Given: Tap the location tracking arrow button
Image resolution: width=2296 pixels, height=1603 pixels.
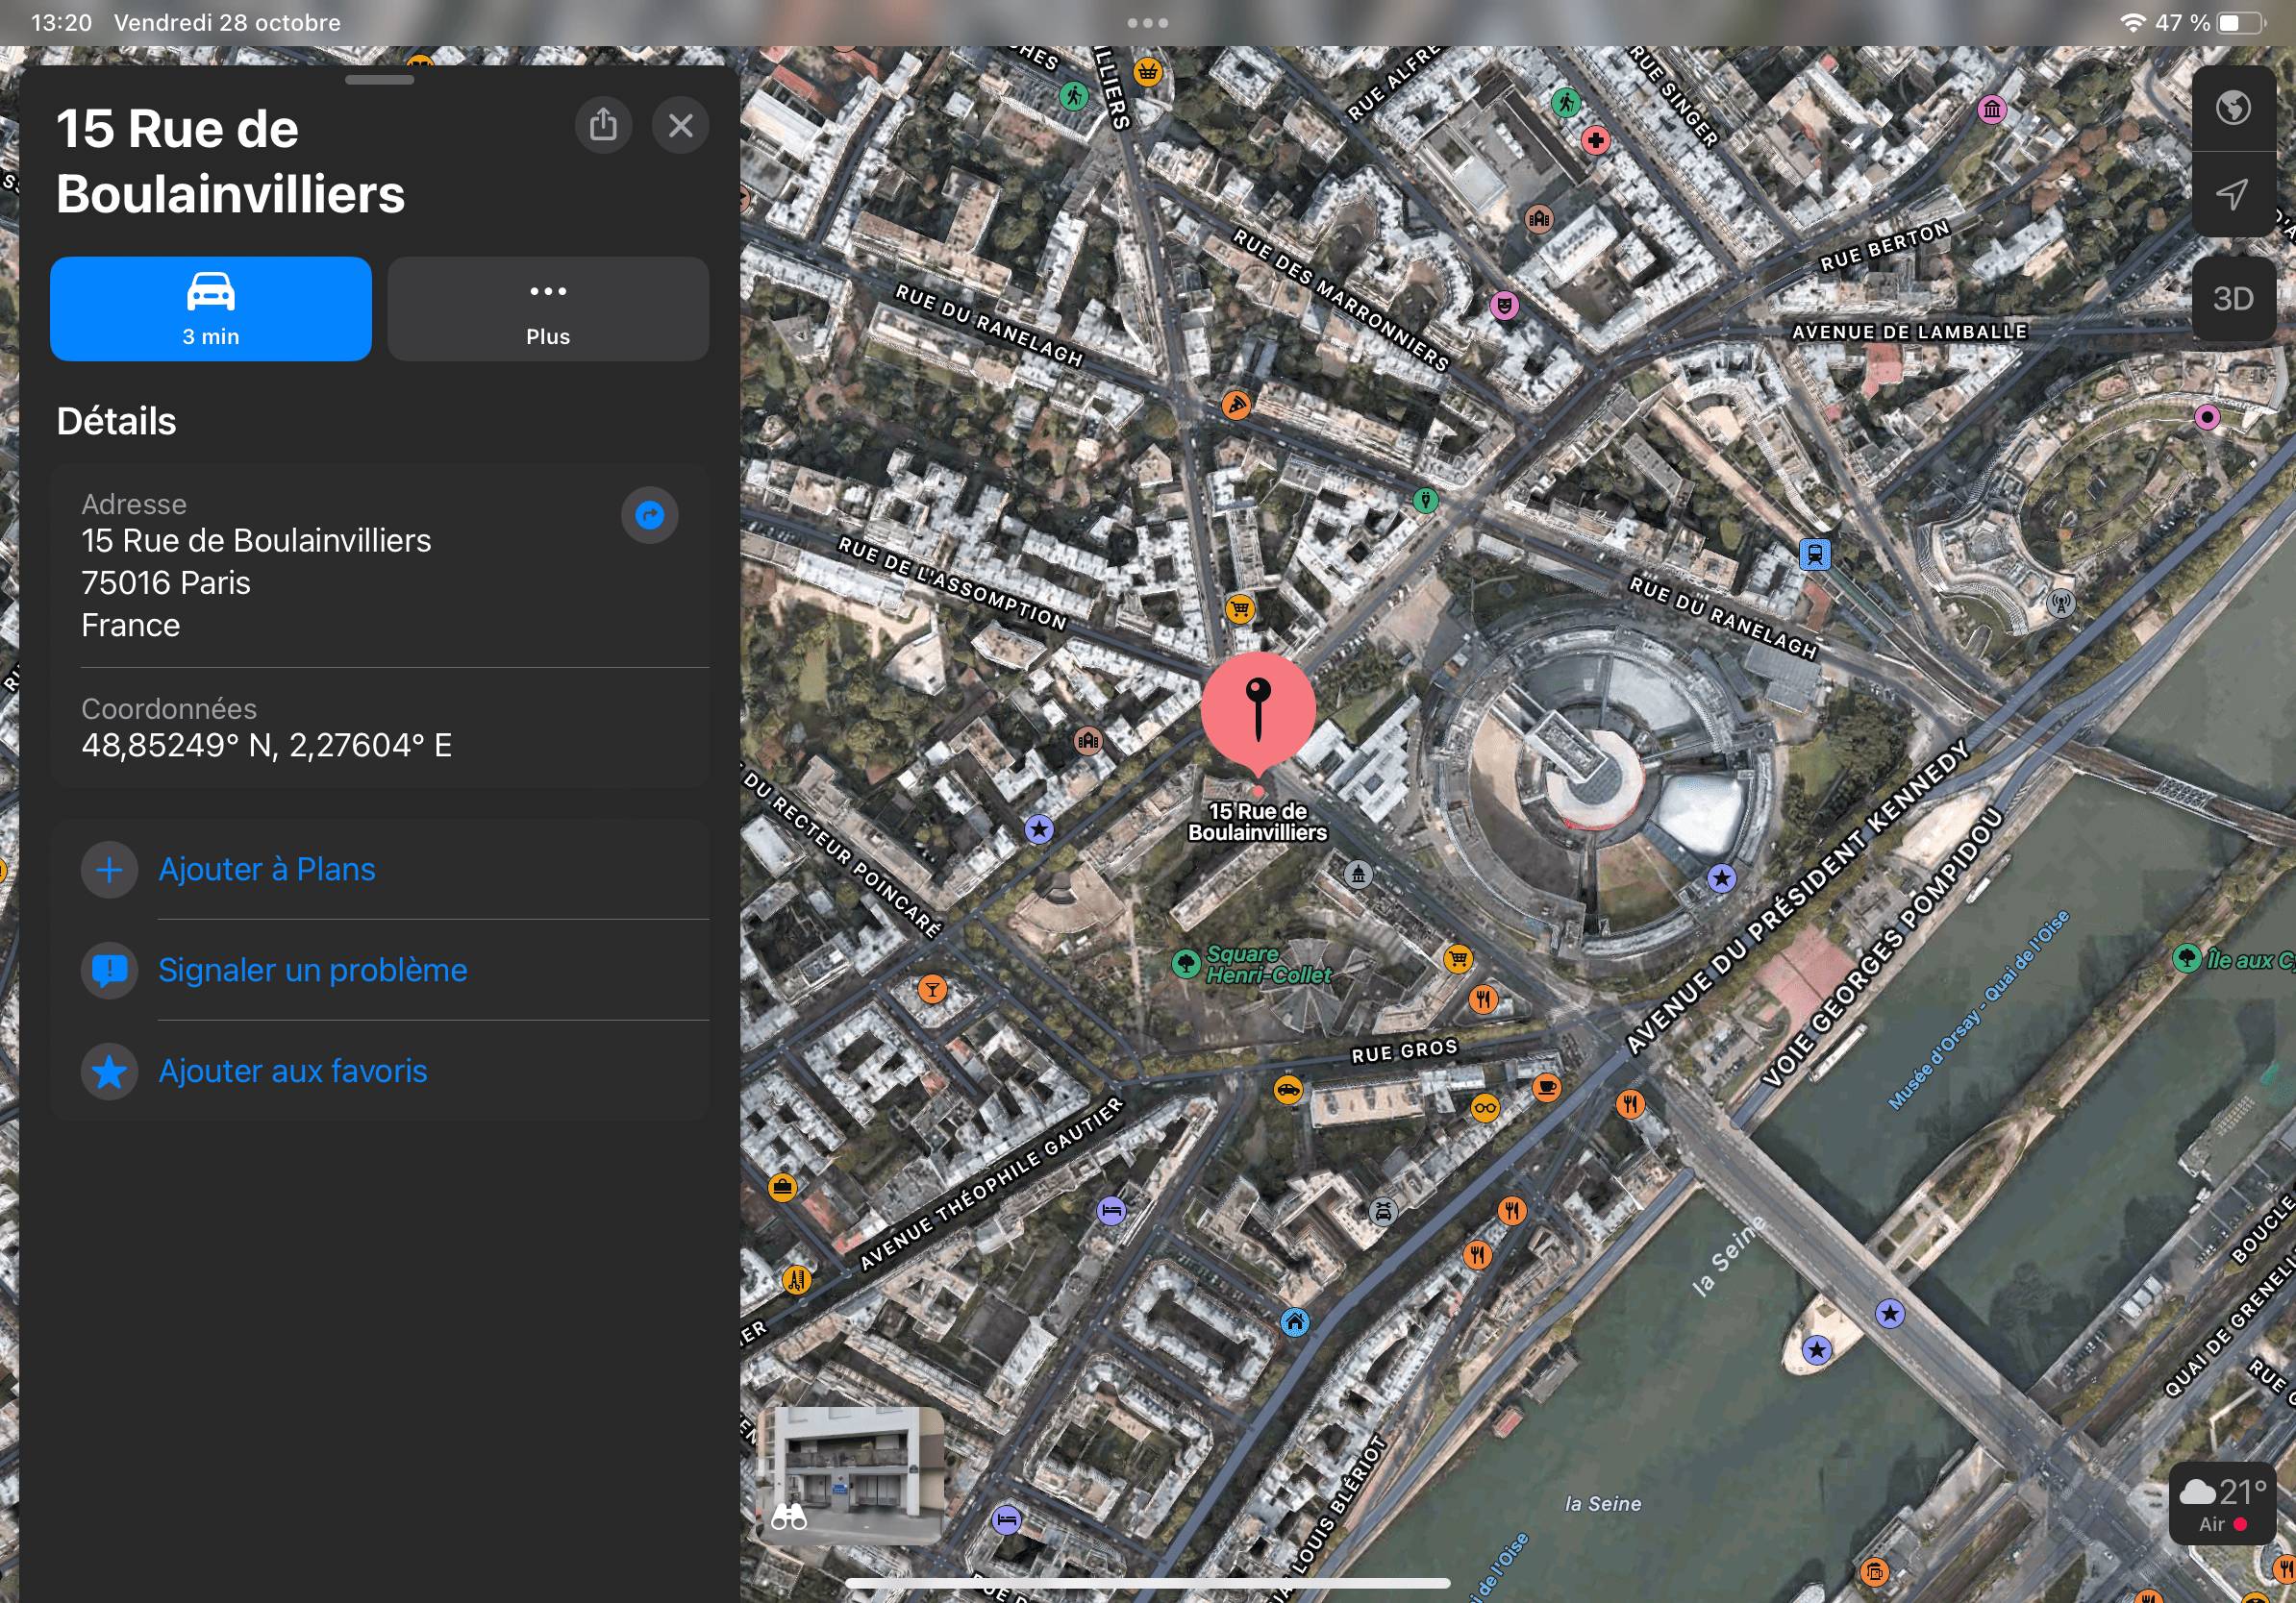Looking at the screenshot, I should click(x=2233, y=194).
